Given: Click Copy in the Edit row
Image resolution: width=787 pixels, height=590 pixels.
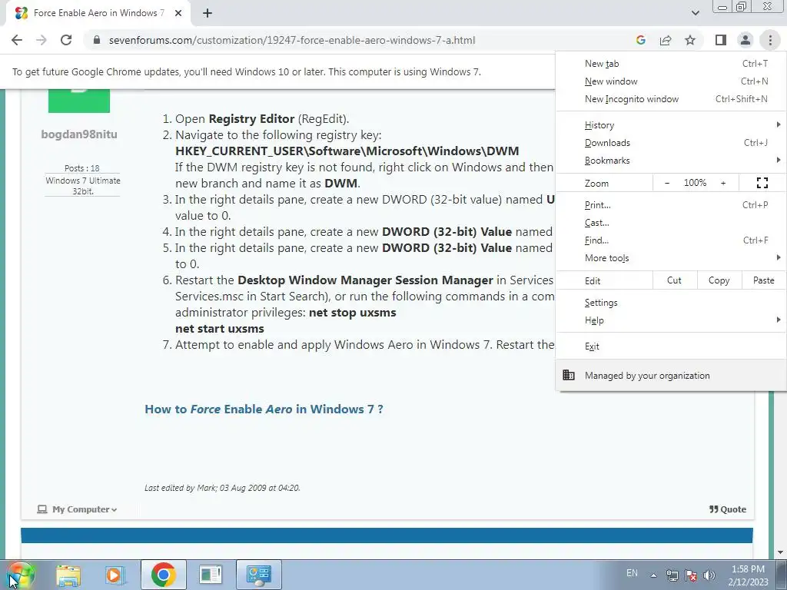Looking at the screenshot, I should [x=719, y=280].
